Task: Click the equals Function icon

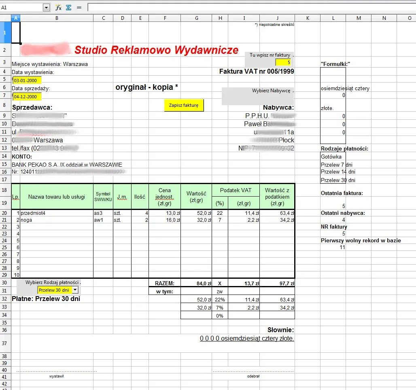Action: (x=79, y=7)
